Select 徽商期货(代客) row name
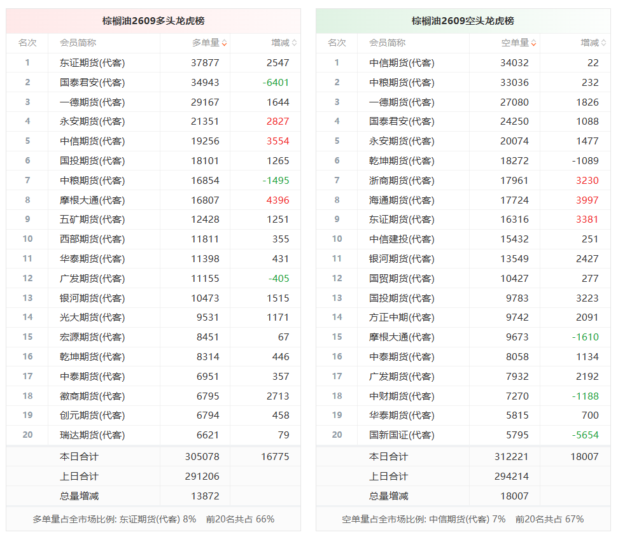Viewport: 618px width, 537px height. click(92, 397)
